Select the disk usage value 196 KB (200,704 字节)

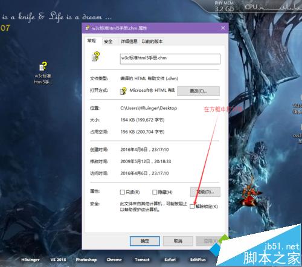click(143, 132)
